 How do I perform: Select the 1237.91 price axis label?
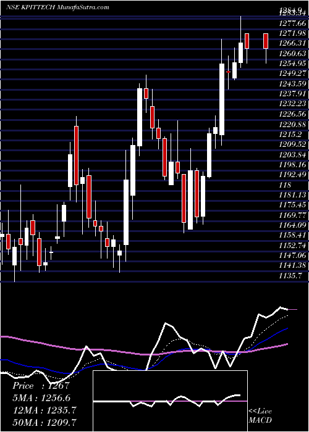click(x=292, y=94)
